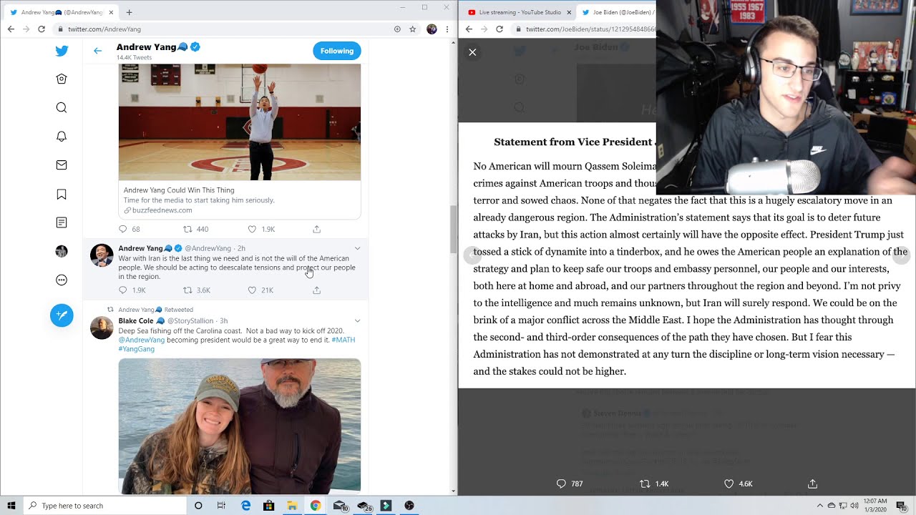Reload the Joe Biden tweet page
This screenshot has width=916, height=515.
pyautogui.click(x=500, y=29)
